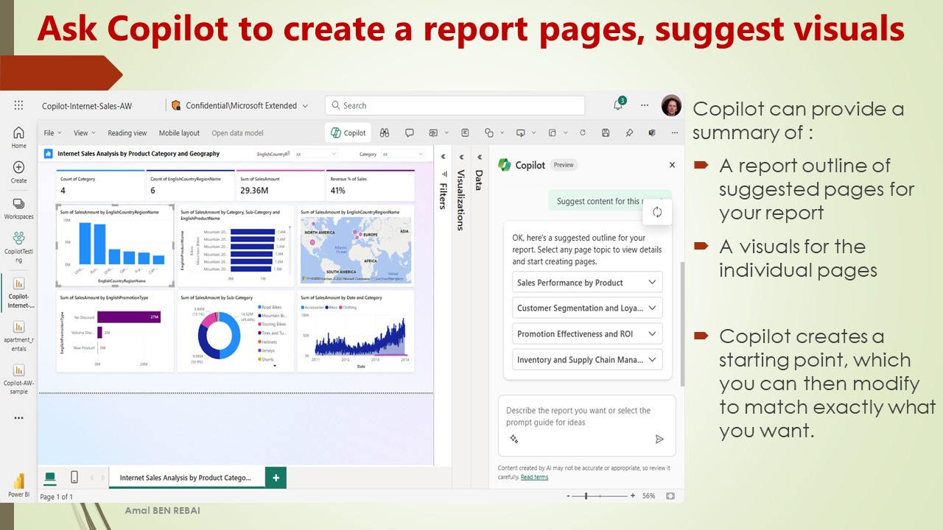The height and width of the screenshot is (530, 943).
Task: Open the File menu
Action: (52, 133)
